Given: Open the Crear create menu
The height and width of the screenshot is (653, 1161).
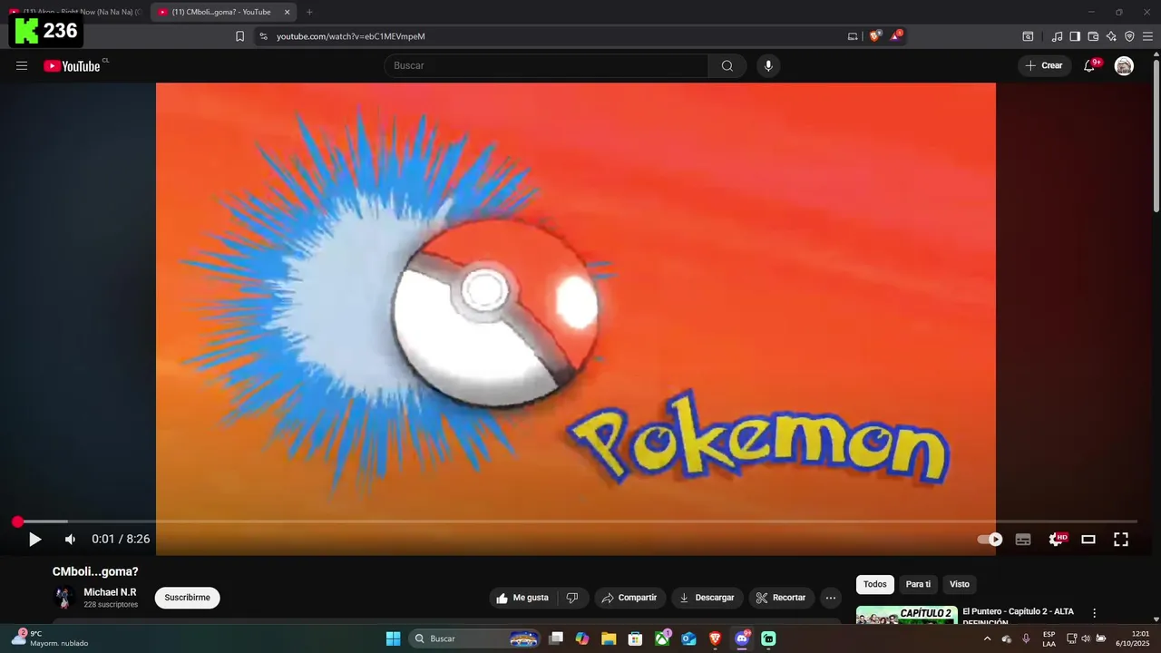Looking at the screenshot, I should 1044,65.
